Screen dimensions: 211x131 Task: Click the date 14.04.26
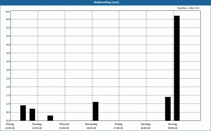[x=37, y=128]
